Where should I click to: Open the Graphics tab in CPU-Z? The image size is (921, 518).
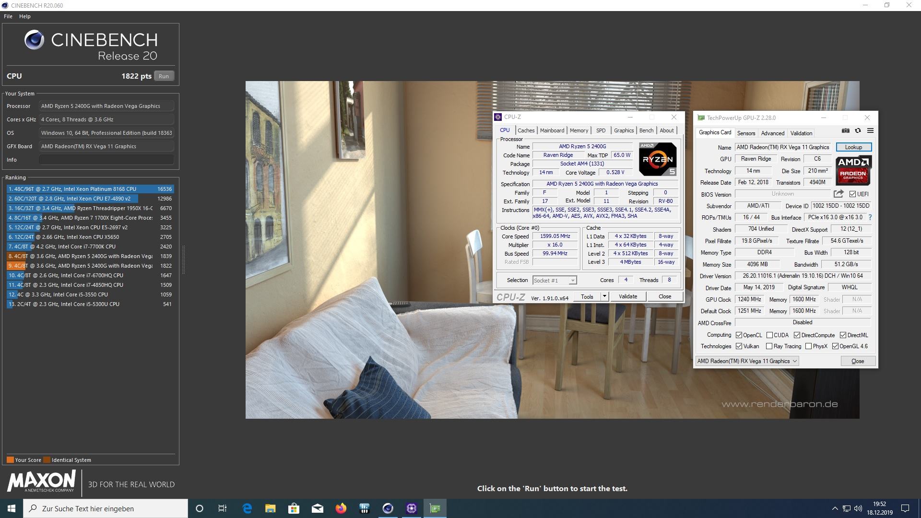point(624,130)
